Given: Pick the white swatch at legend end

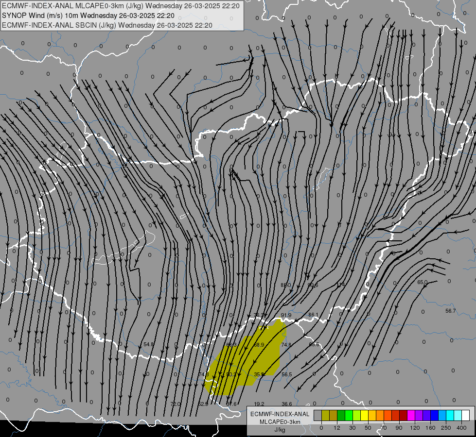Looking at the screenshot, I should [x=466, y=415].
